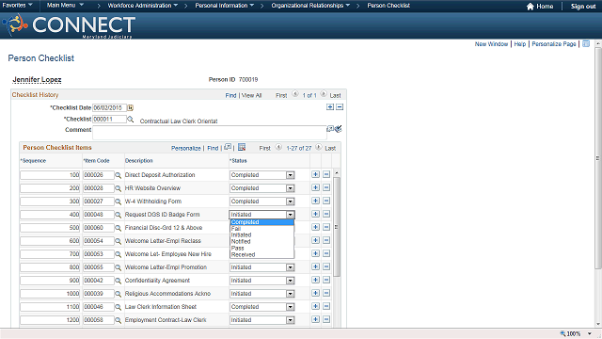Select Received option in status list

coord(261,254)
